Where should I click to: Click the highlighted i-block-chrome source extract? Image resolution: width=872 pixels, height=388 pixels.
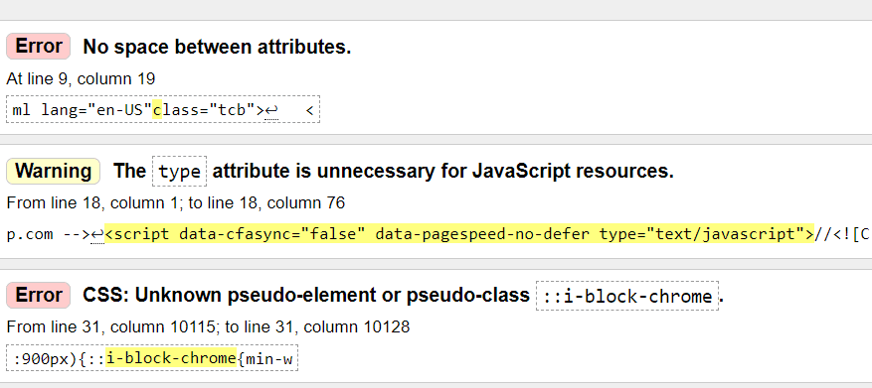[172, 358]
